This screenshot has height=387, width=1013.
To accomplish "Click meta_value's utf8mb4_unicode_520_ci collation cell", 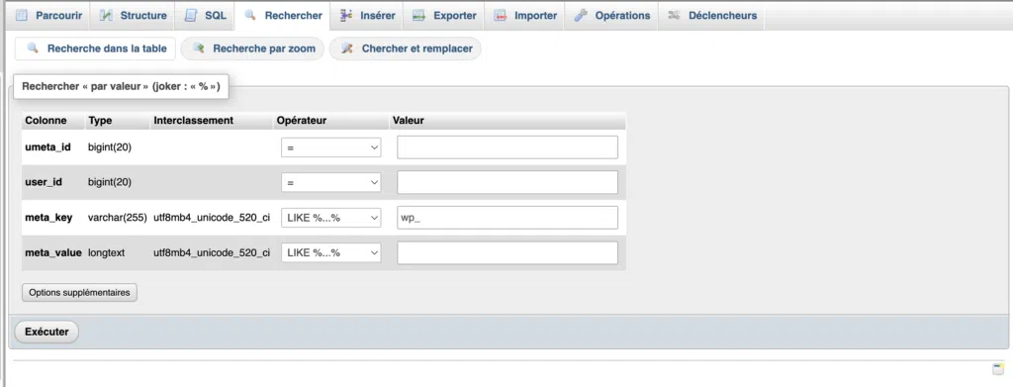I will click(x=212, y=252).
